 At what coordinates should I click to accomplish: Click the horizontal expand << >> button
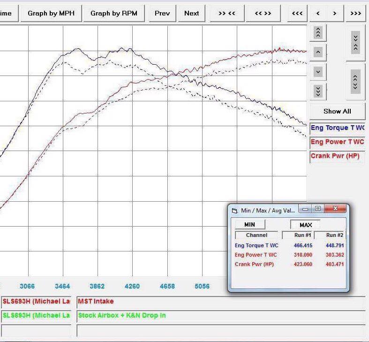(x=263, y=14)
